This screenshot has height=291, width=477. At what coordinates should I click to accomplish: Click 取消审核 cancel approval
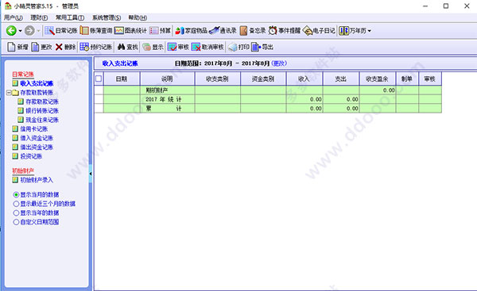click(207, 47)
